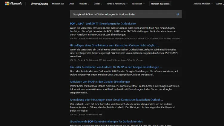Open the Suchen search control
The image size is (224, 126).
220,4
